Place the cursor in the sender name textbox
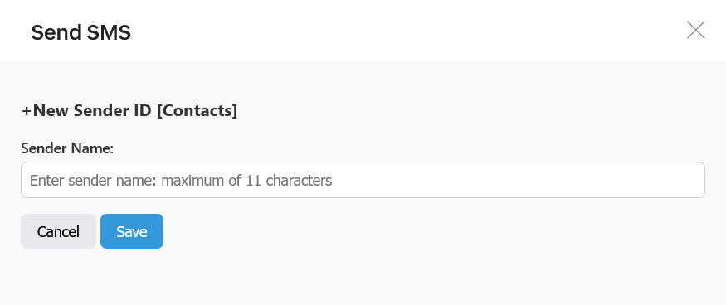 (x=363, y=180)
